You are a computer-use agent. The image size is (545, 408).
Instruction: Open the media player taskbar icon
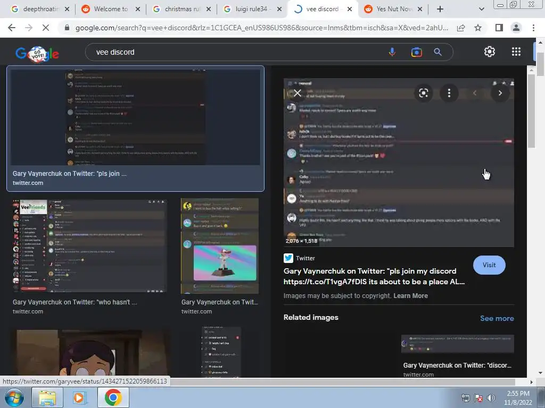coord(79,397)
